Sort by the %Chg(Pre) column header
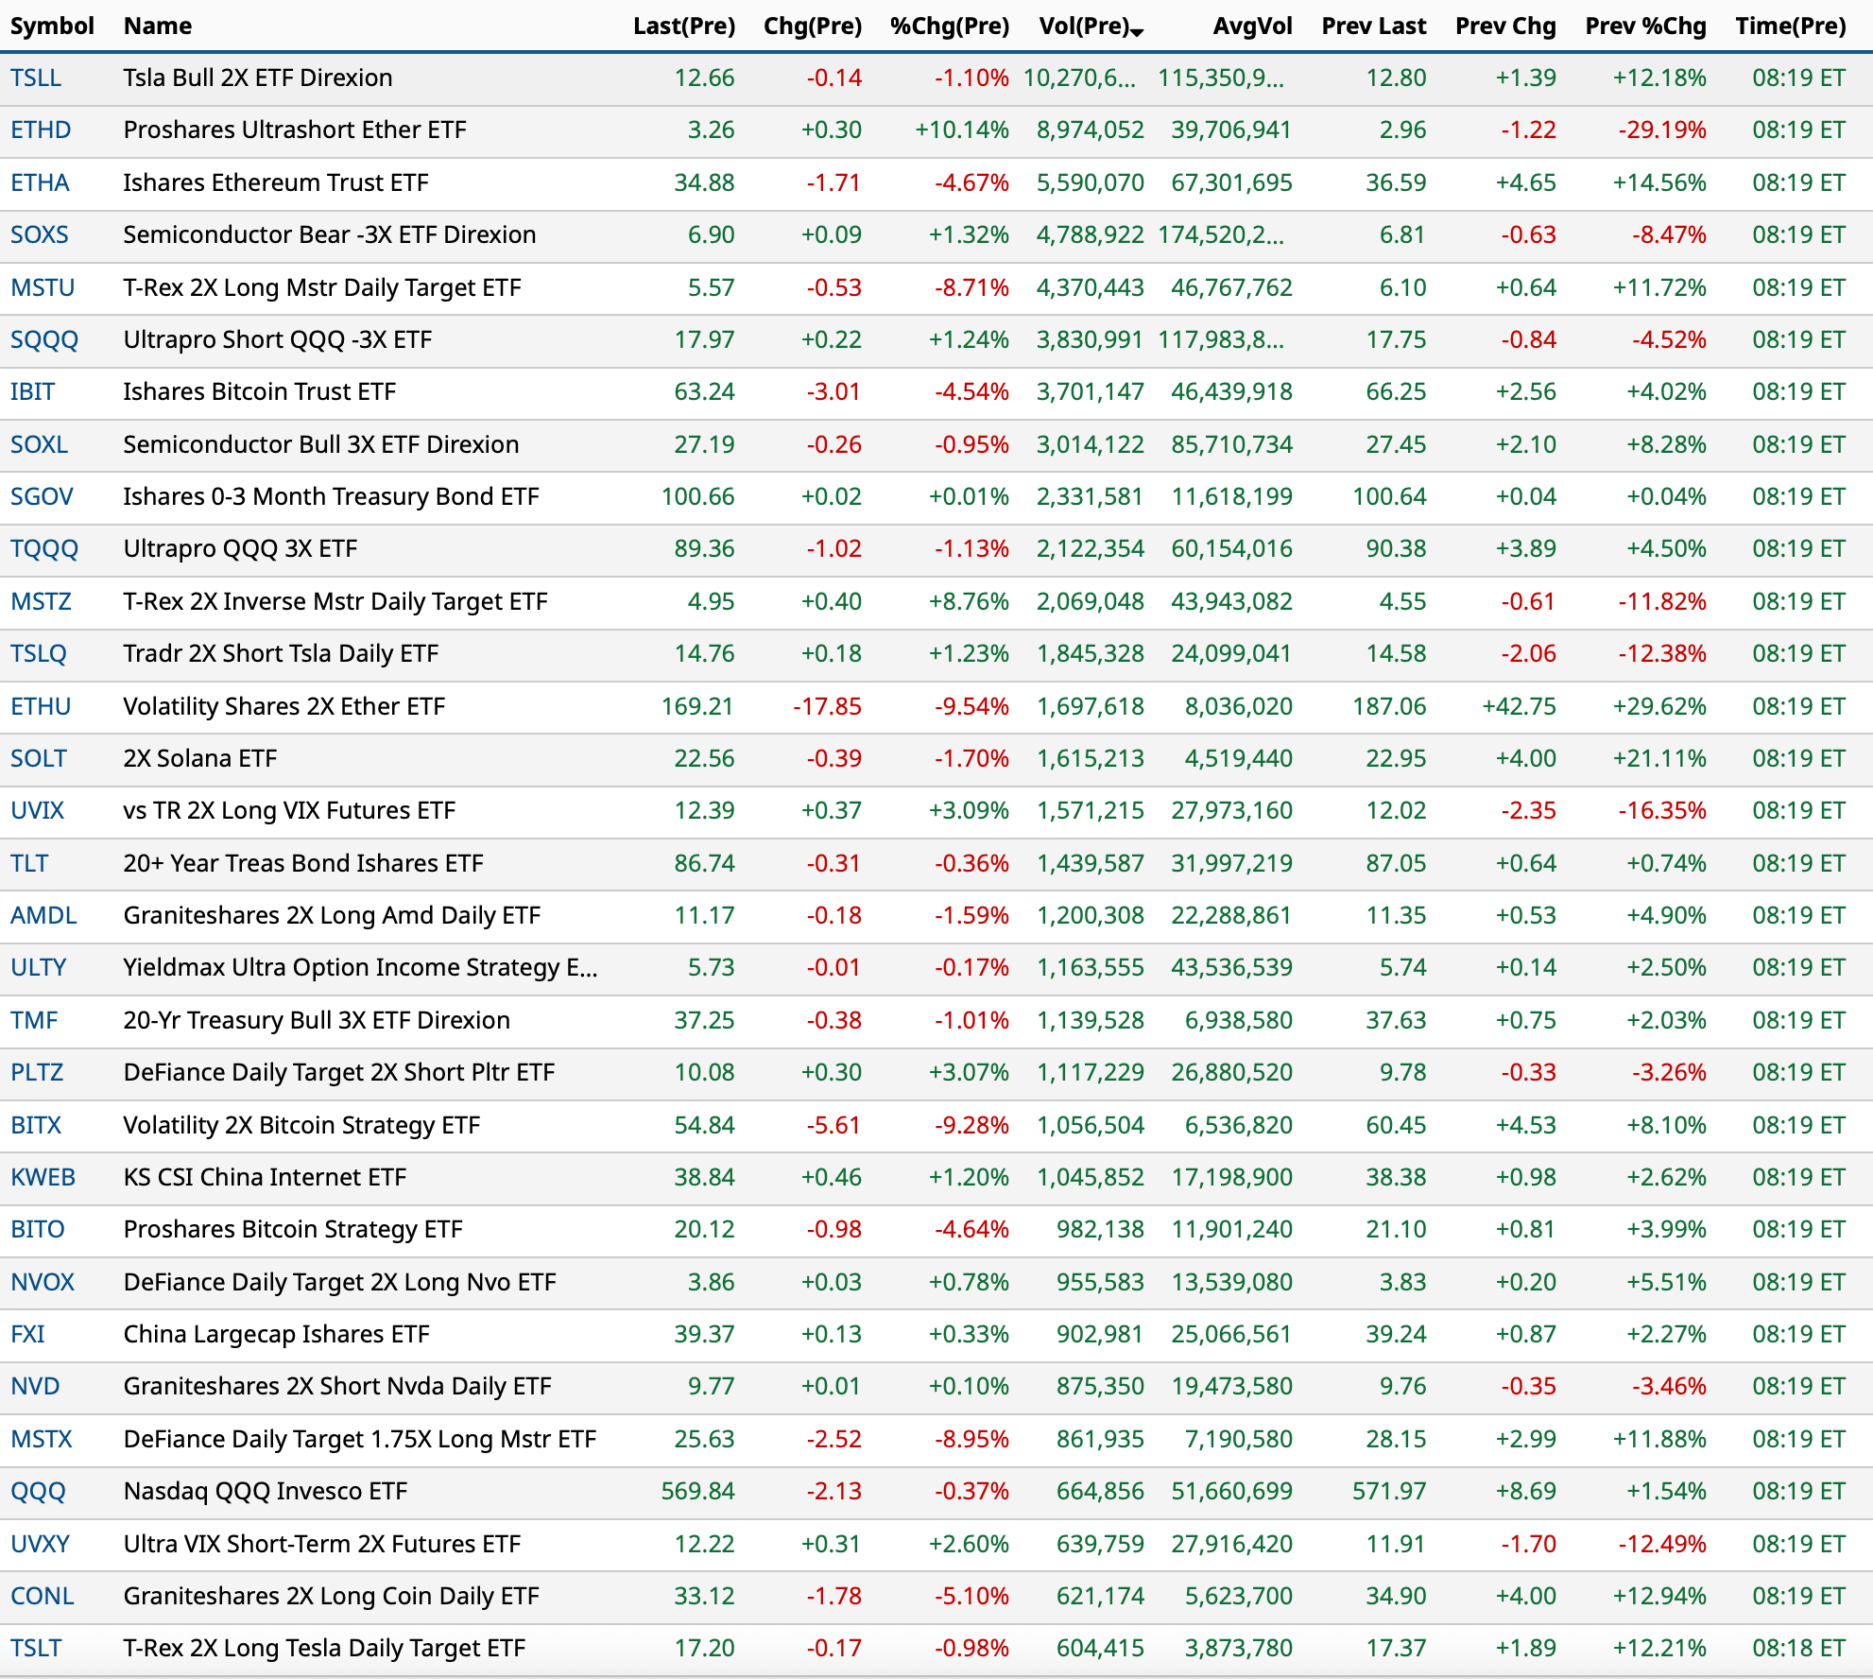Viewport: 1873px width, 1679px height. tap(949, 26)
